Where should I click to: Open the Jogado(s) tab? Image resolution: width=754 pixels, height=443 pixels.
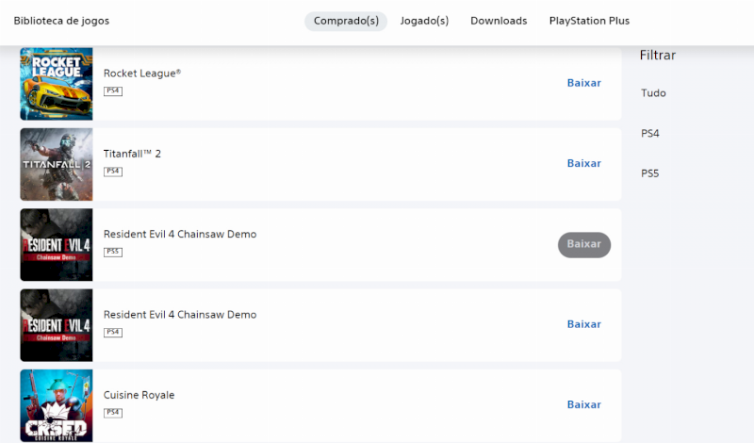pos(424,21)
